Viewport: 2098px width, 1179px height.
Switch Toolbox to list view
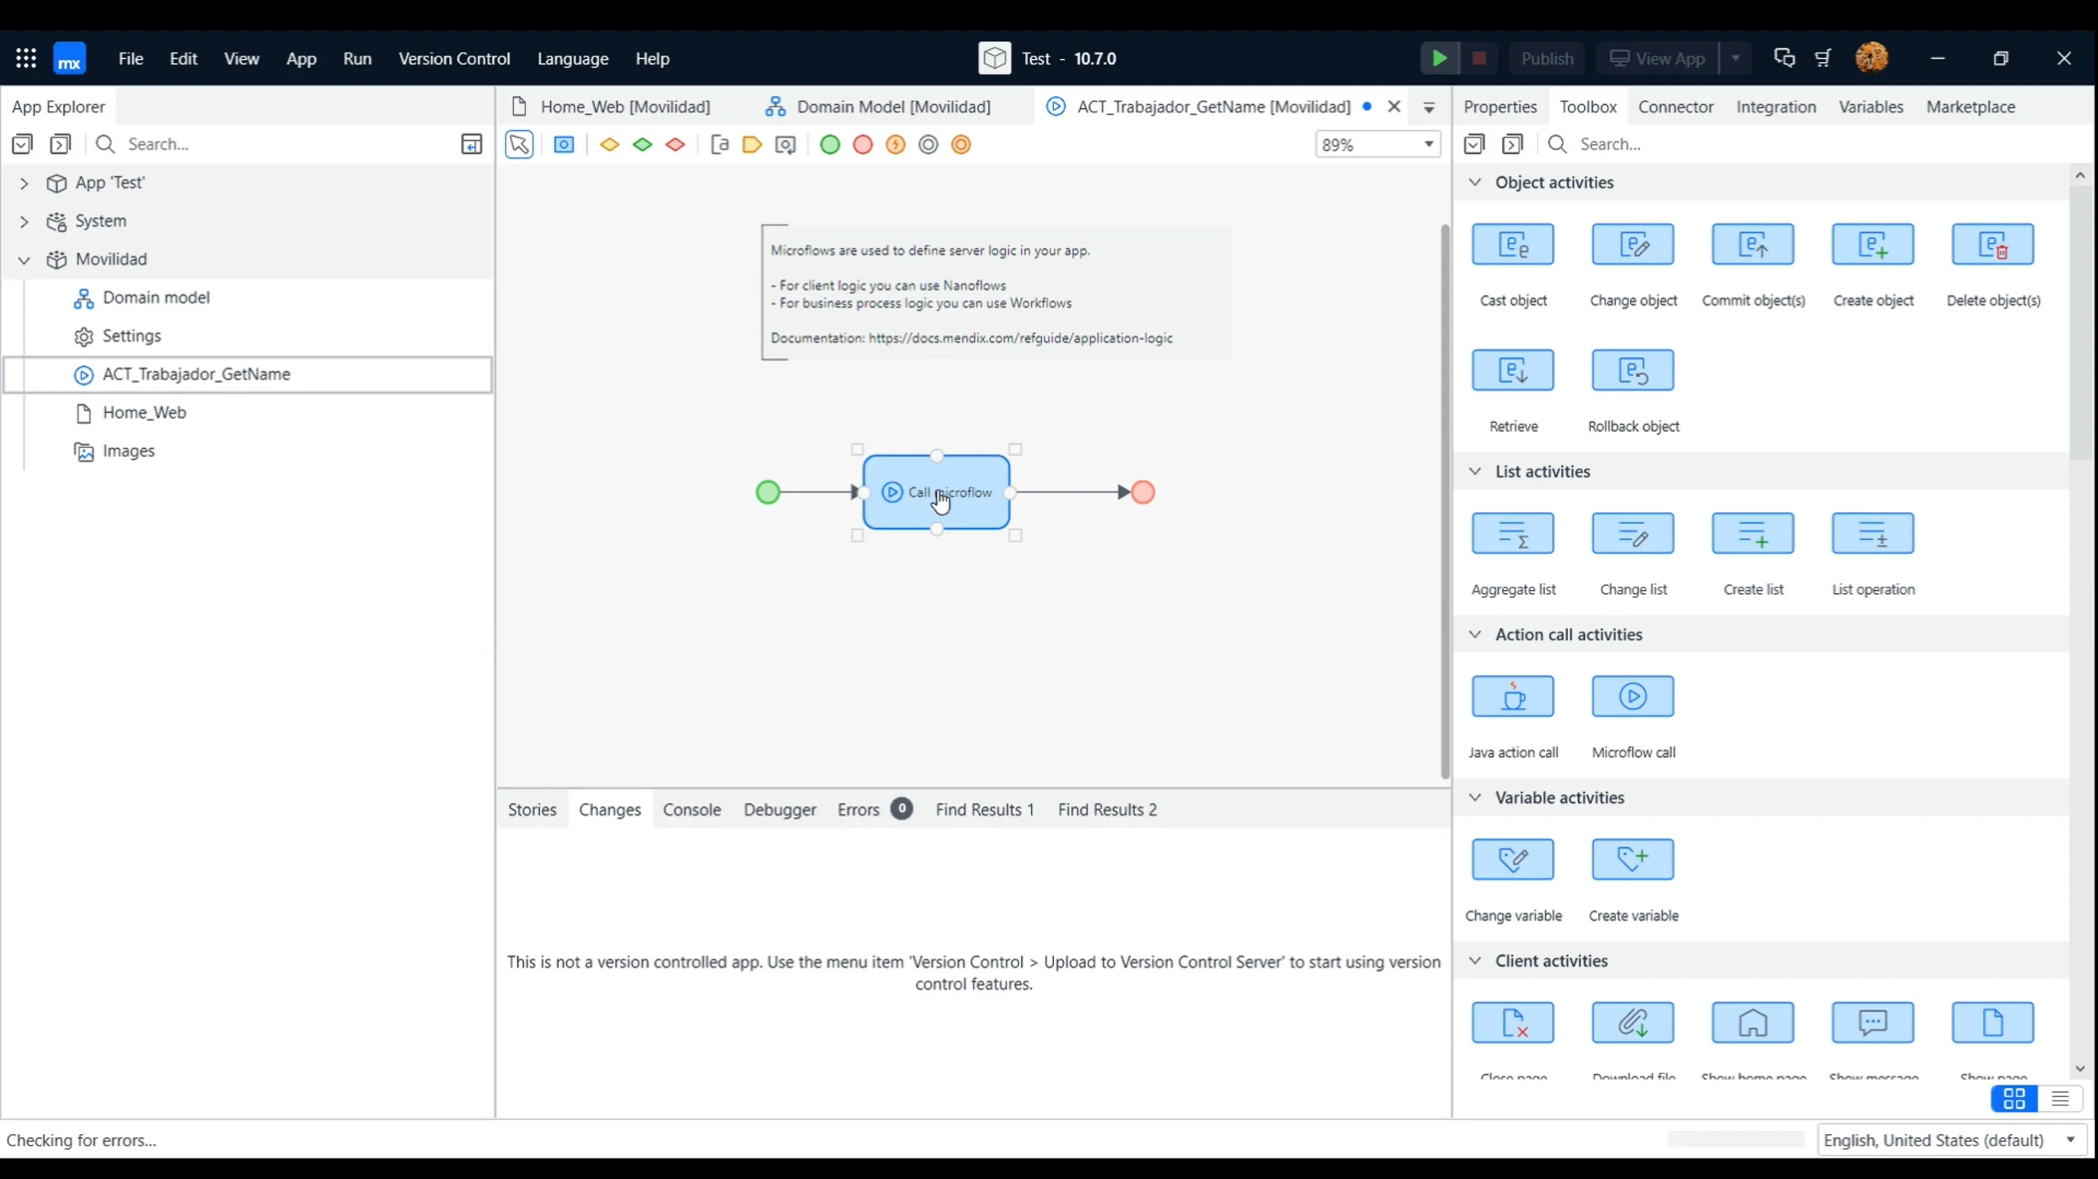[2059, 1099]
